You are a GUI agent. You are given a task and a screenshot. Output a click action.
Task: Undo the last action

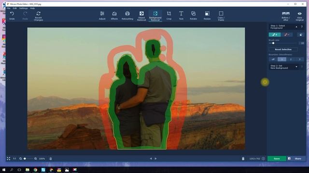(x=12, y=16)
